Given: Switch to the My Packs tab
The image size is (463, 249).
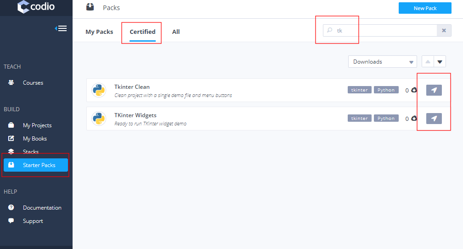Looking at the screenshot, I should pyautogui.click(x=99, y=32).
